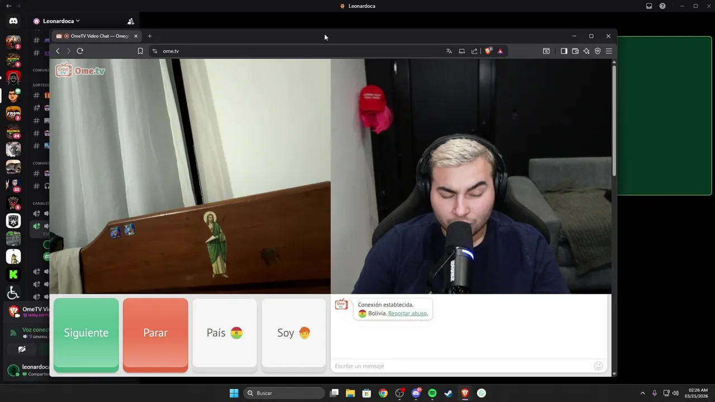
Task: Open emoji picker smiley in chat
Action: point(598,366)
